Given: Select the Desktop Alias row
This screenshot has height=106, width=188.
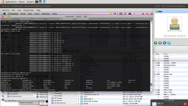Looking at the screenshot, I should [169, 65].
